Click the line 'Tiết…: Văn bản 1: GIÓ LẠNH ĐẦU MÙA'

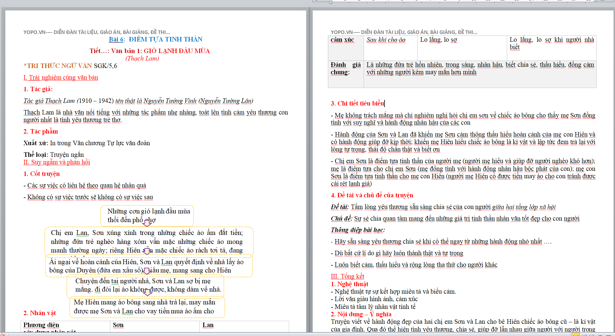click(x=150, y=51)
